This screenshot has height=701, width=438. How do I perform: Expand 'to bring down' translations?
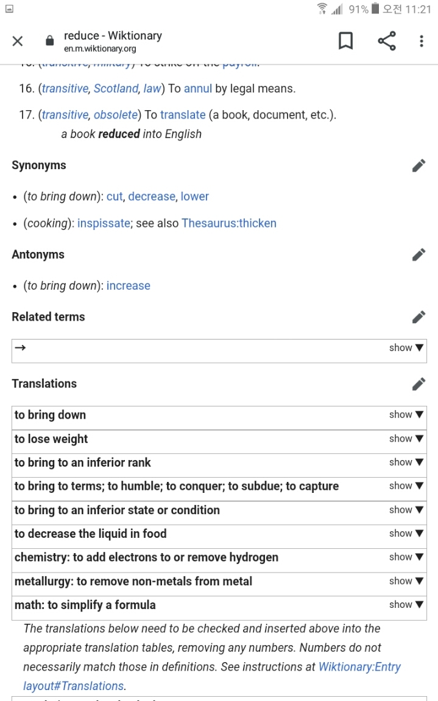406,415
